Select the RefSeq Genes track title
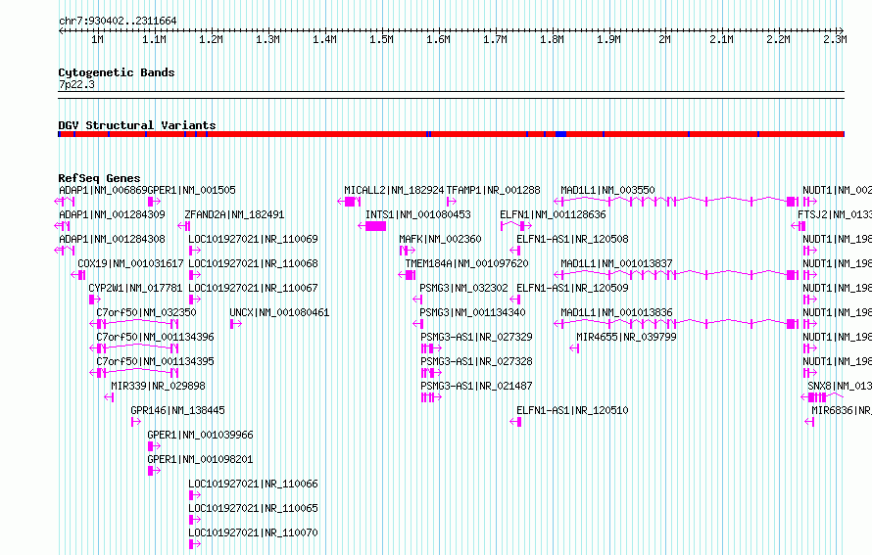 point(99,178)
